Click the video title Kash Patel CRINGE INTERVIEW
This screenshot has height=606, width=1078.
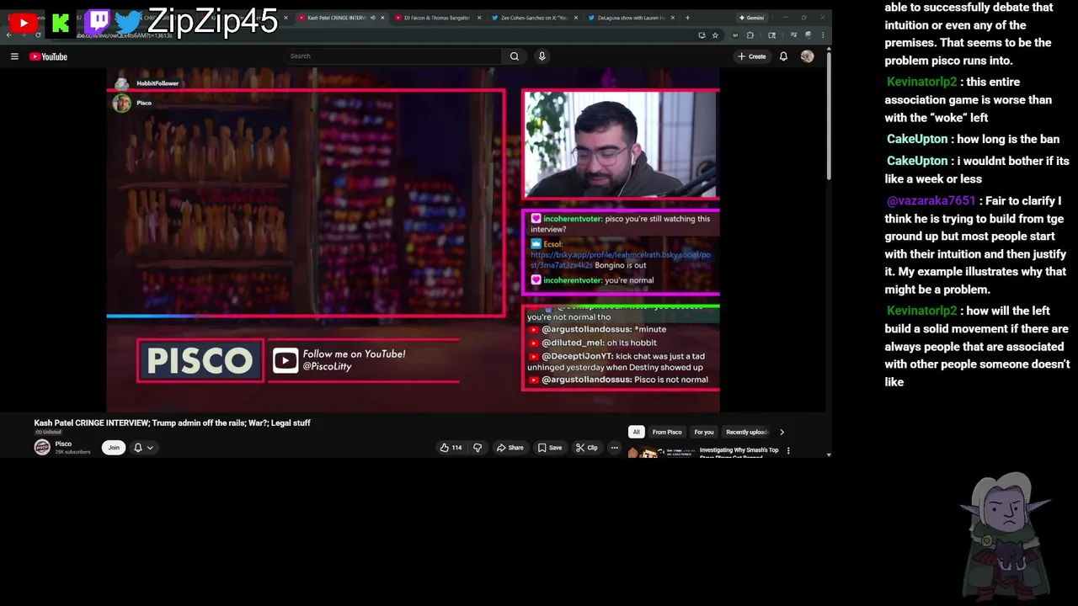click(x=172, y=423)
